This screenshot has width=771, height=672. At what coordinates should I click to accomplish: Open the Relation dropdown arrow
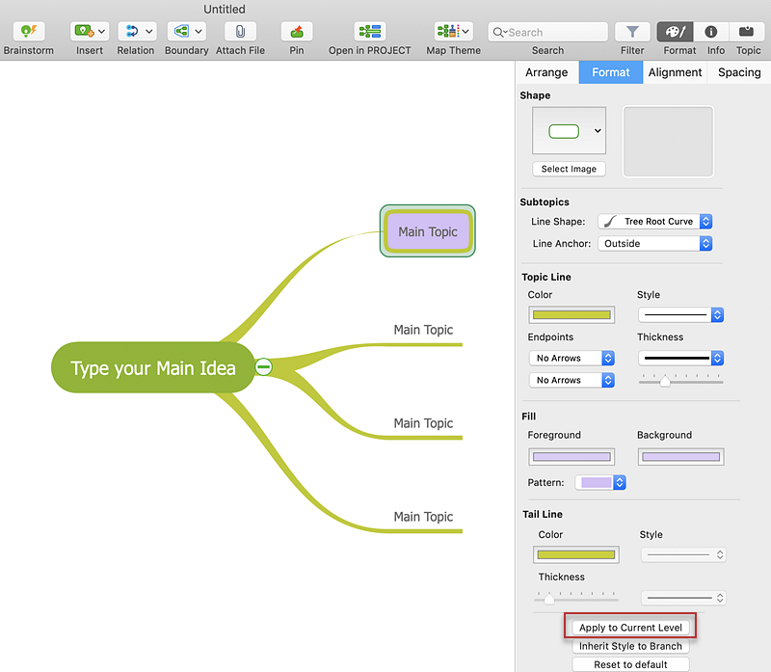[149, 32]
